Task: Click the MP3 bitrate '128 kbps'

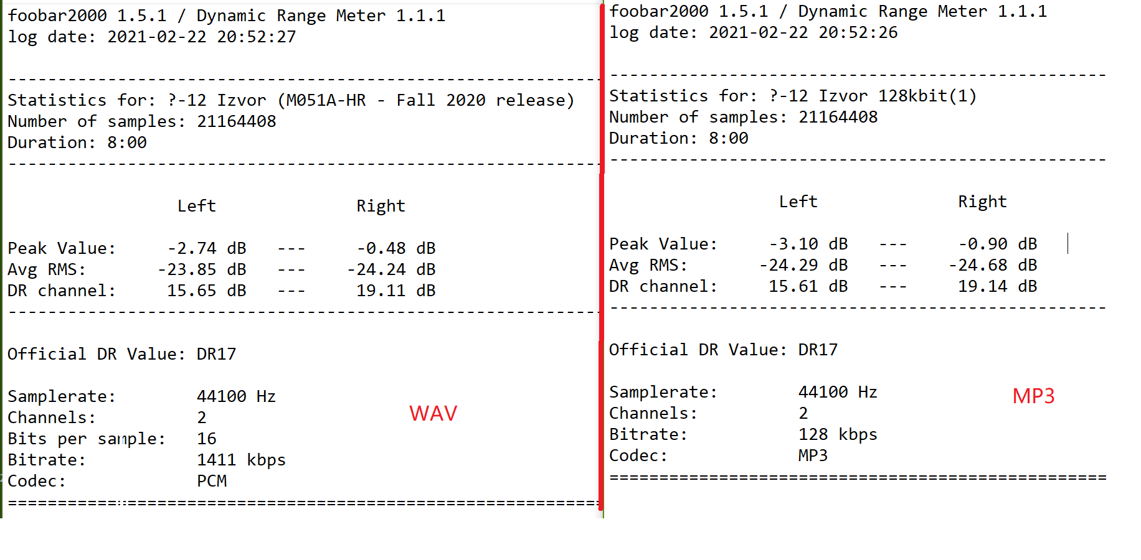Action: pos(838,434)
